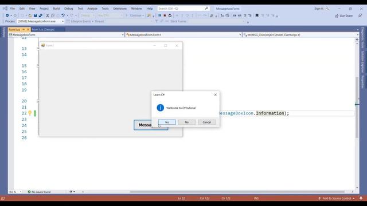Collapse code block at line 20
Viewport: 367px width, 206px height.
38,101
